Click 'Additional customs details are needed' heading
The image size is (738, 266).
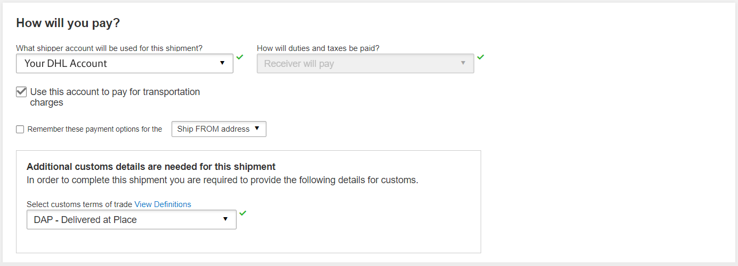(x=151, y=167)
